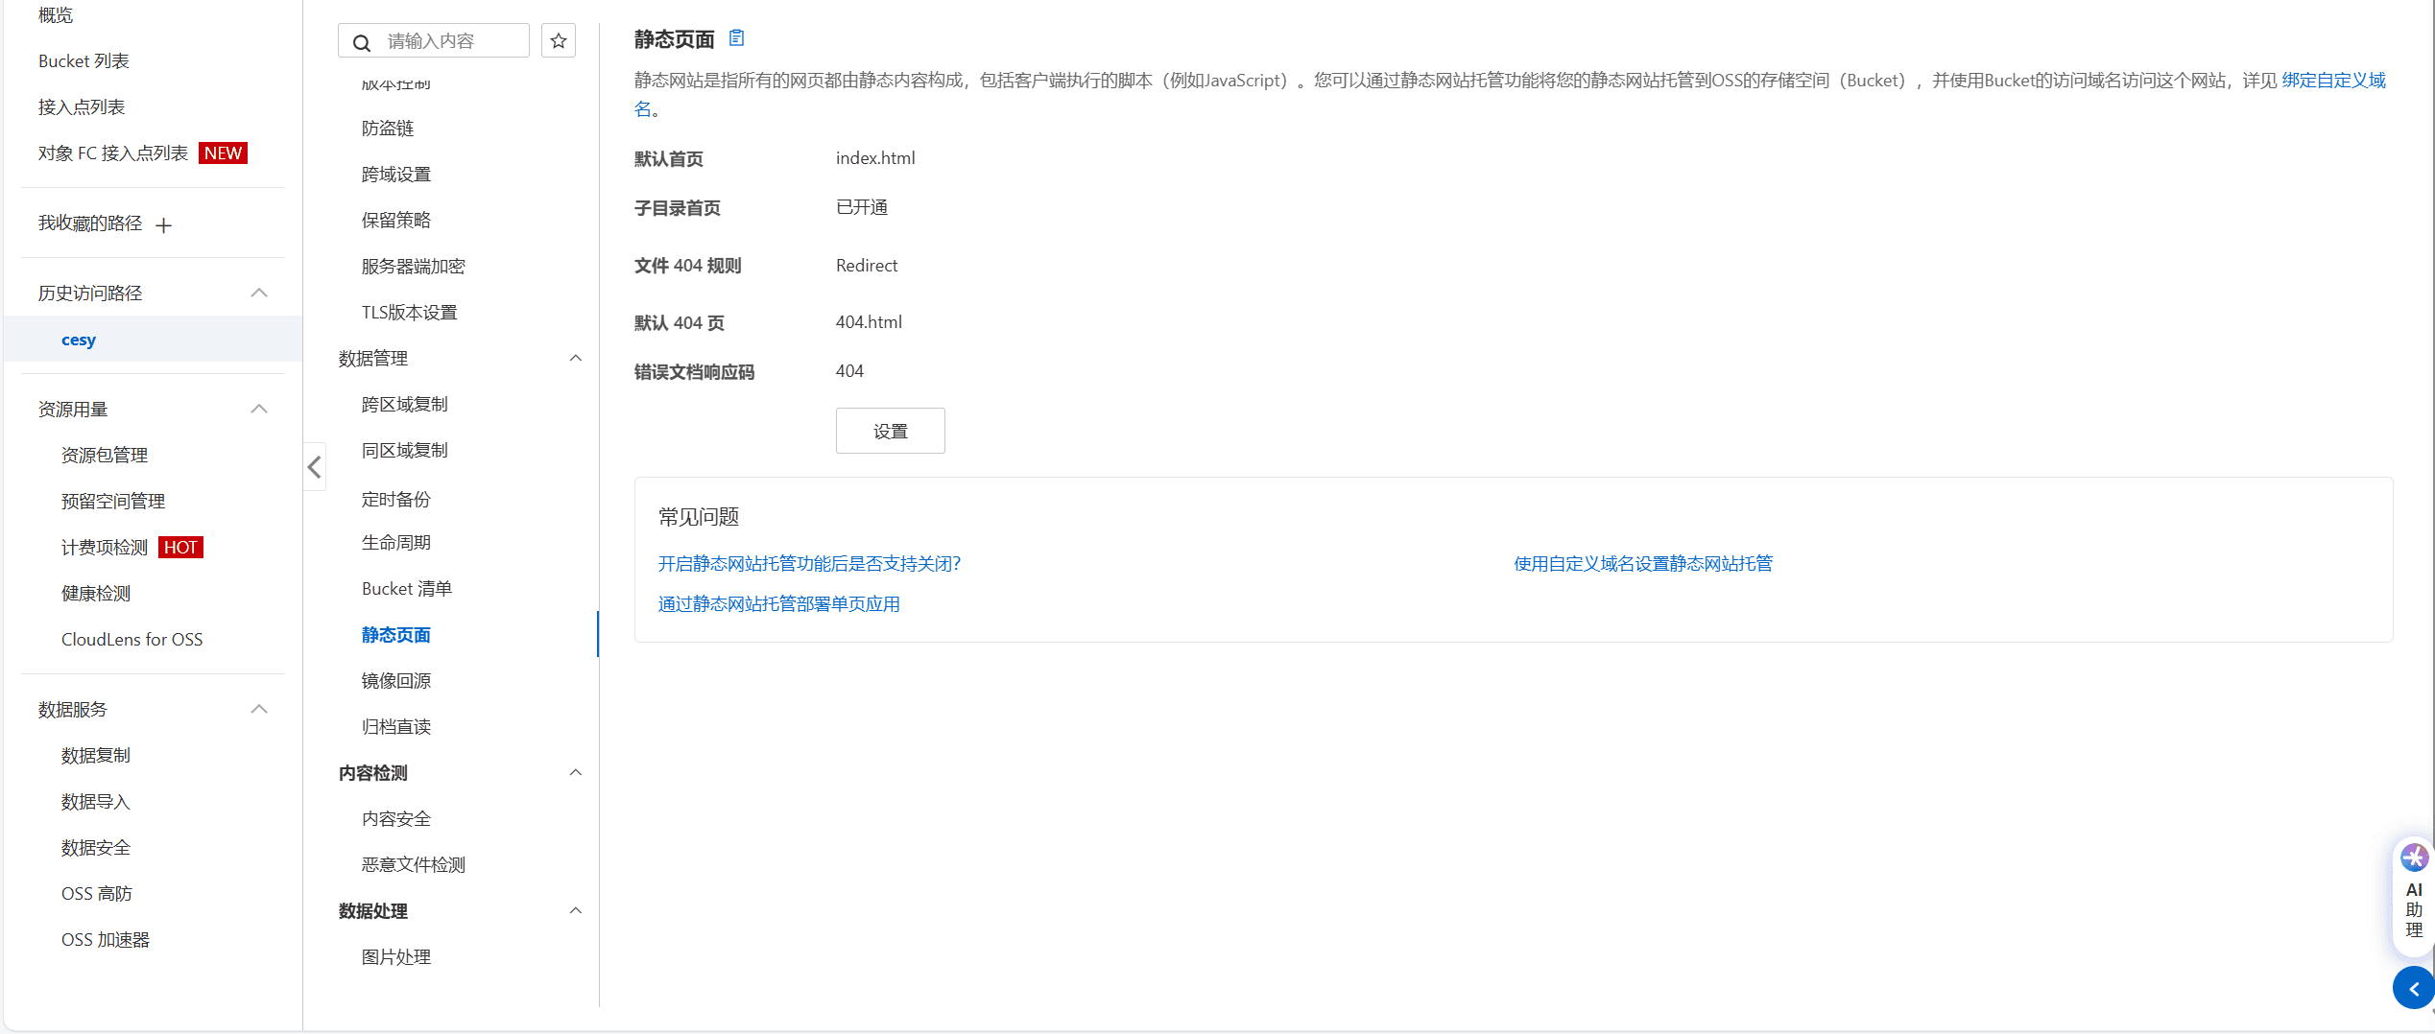Click the chevron icon at bottom right corner

pos(2414,988)
